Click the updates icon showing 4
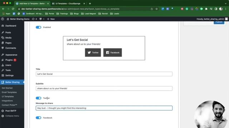The image size is (229, 128). (x=34, y=19)
